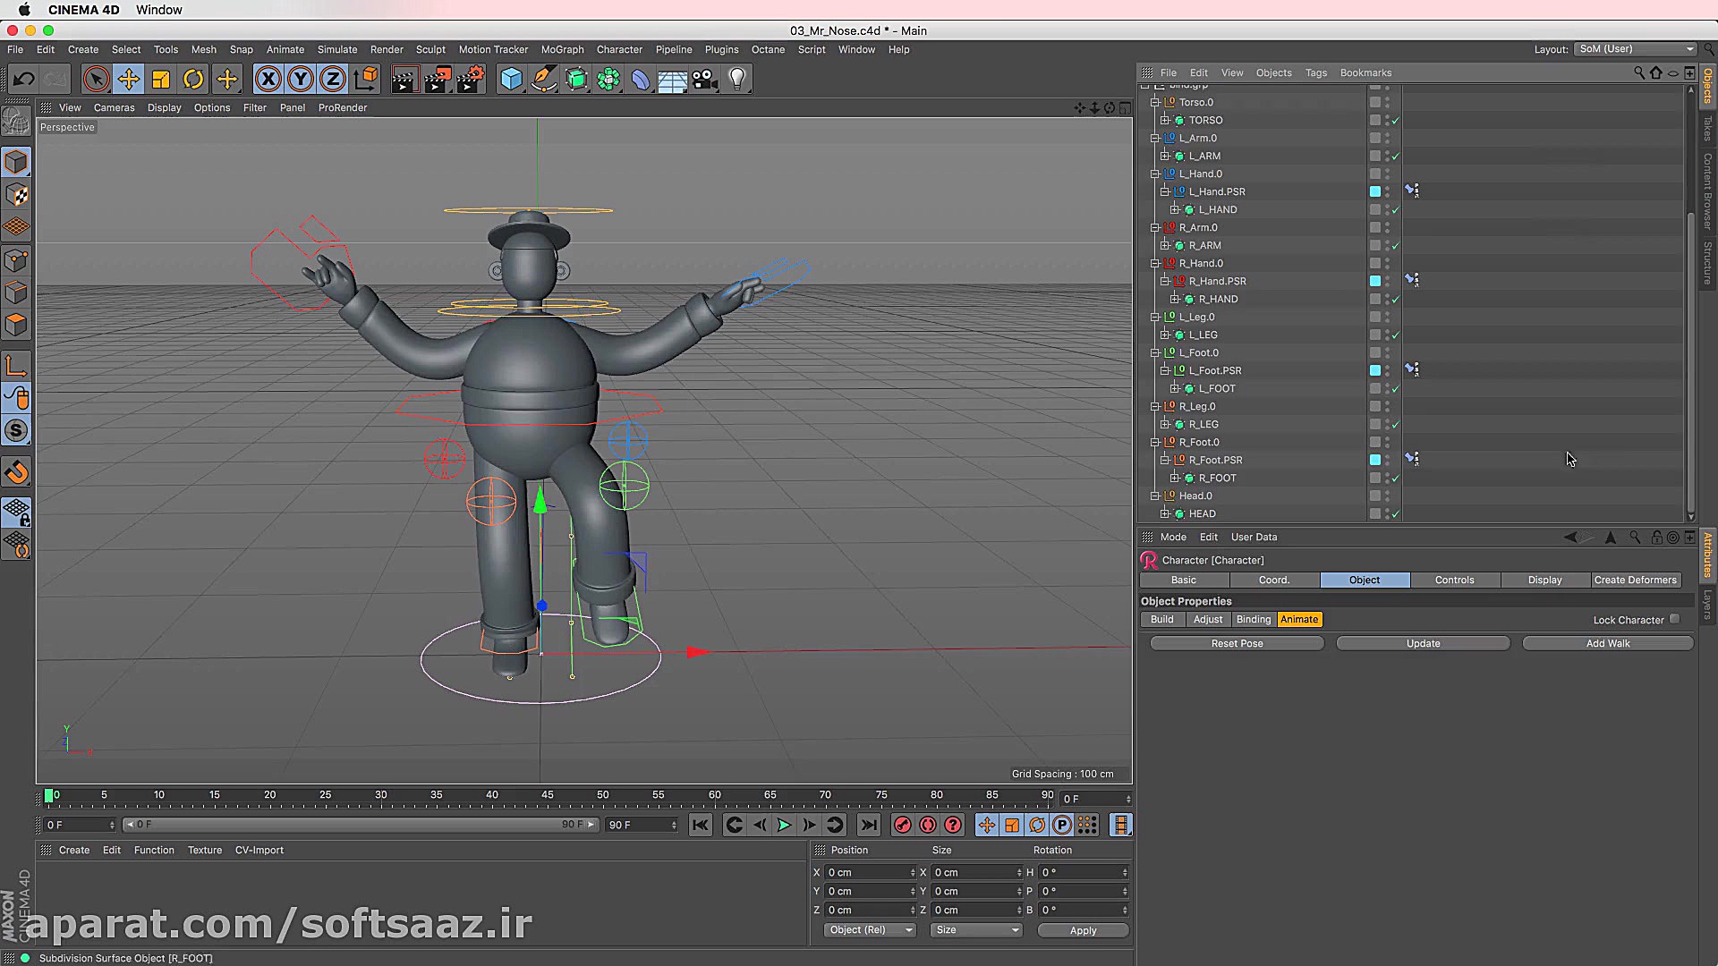Activate the Scale tool

[161, 79]
